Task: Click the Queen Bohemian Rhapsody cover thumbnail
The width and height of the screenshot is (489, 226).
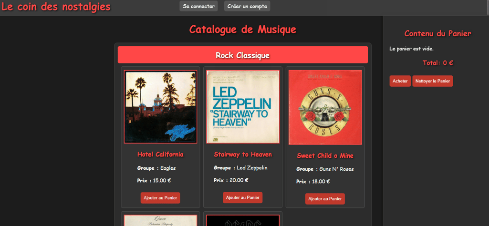Action: pos(161,220)
